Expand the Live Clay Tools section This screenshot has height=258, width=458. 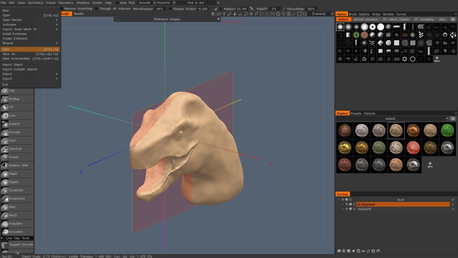(x=17, y=238)
